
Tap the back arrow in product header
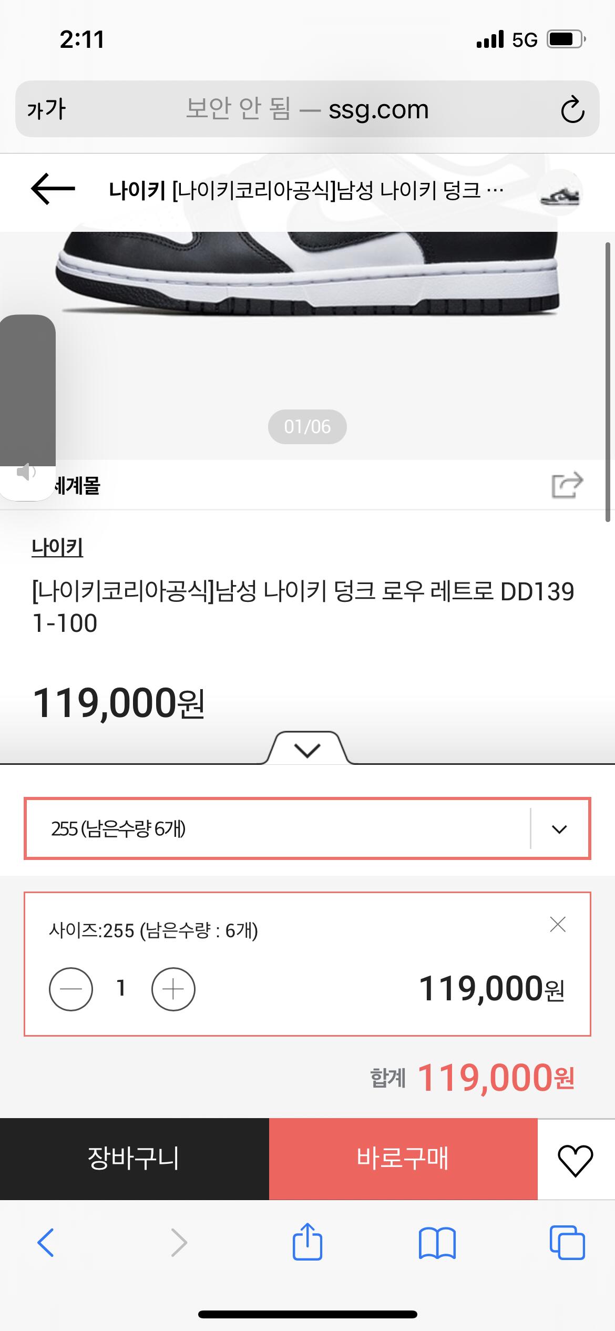coord(53,189)
